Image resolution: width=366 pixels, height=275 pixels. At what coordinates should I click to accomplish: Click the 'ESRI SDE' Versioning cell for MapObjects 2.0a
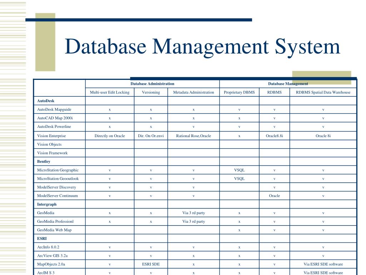(151, 264)
